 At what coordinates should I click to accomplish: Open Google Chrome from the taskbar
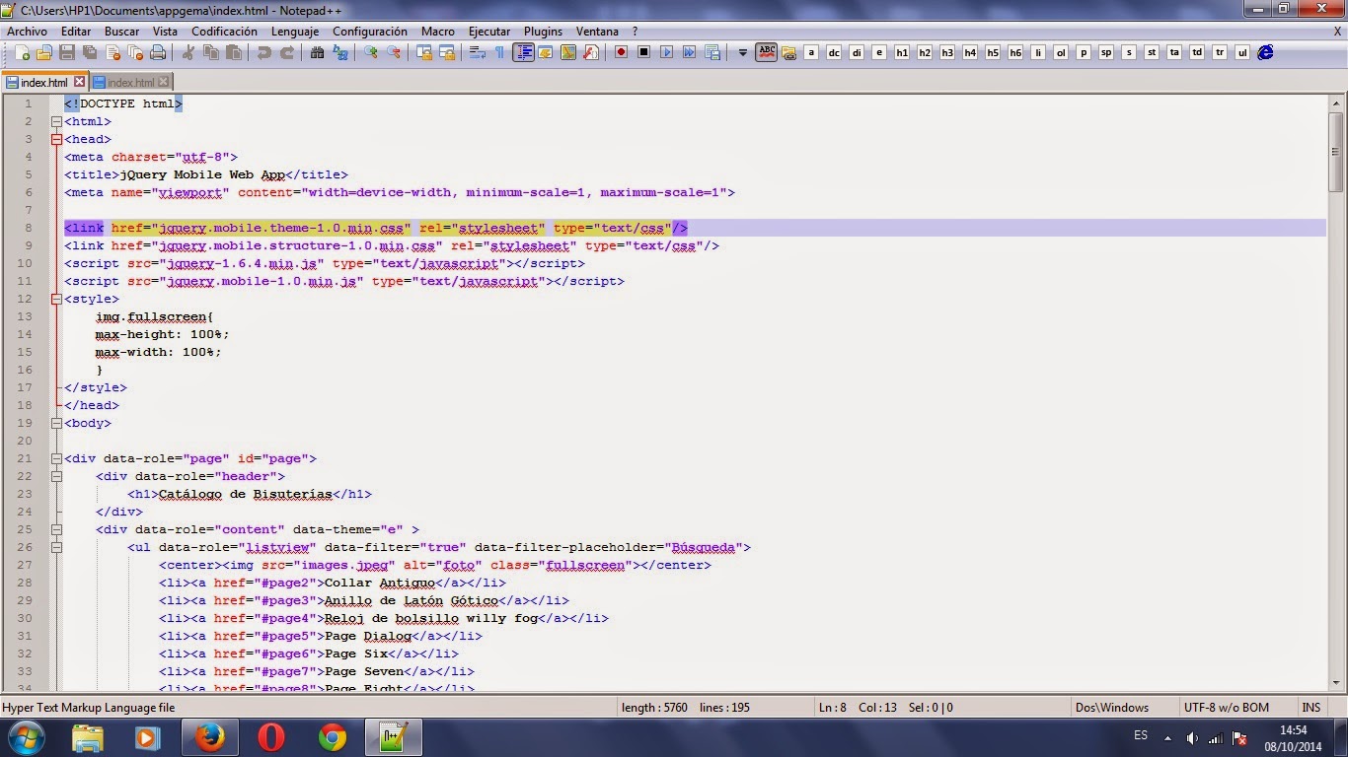point(333,737)
